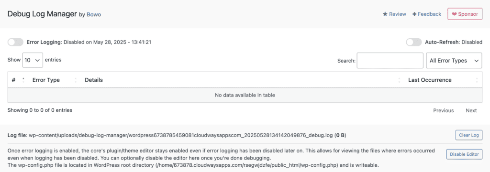Open the Show entries count dropdown
The height and width of the screenshot is (172, 490).
[33, 60]
